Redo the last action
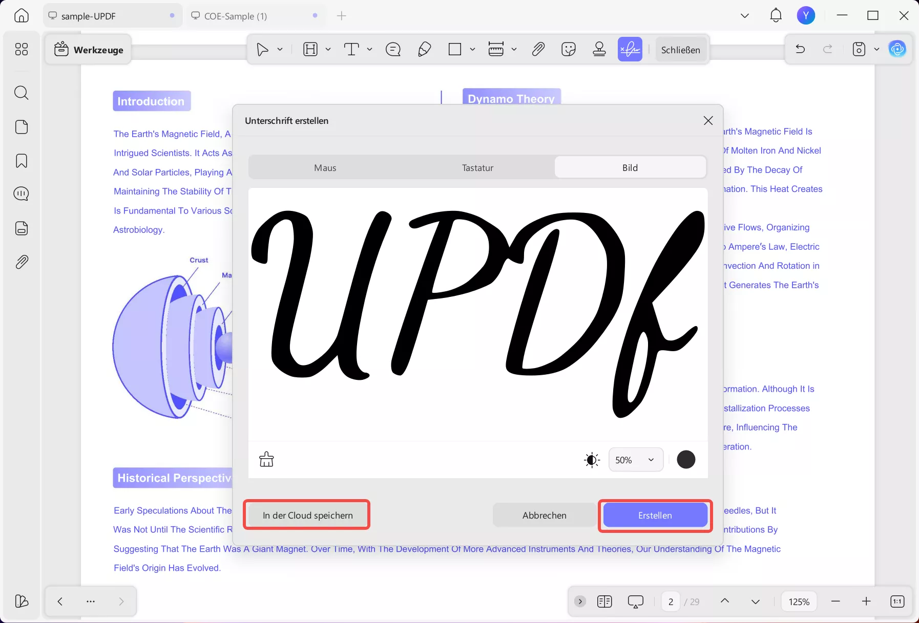This screenshot has width=919, height=623. coord(828,50)
